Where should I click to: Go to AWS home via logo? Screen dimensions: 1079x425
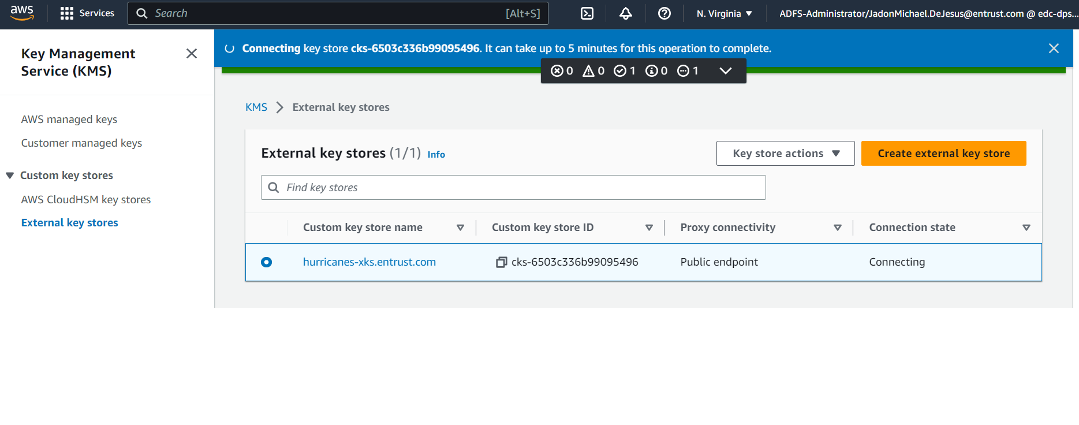click(22, 13)
